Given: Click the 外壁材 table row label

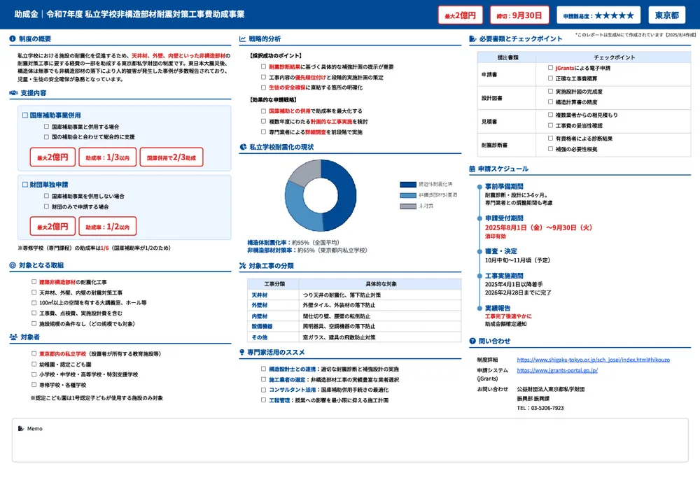Looking at the screenshot, I should (260, 305).
